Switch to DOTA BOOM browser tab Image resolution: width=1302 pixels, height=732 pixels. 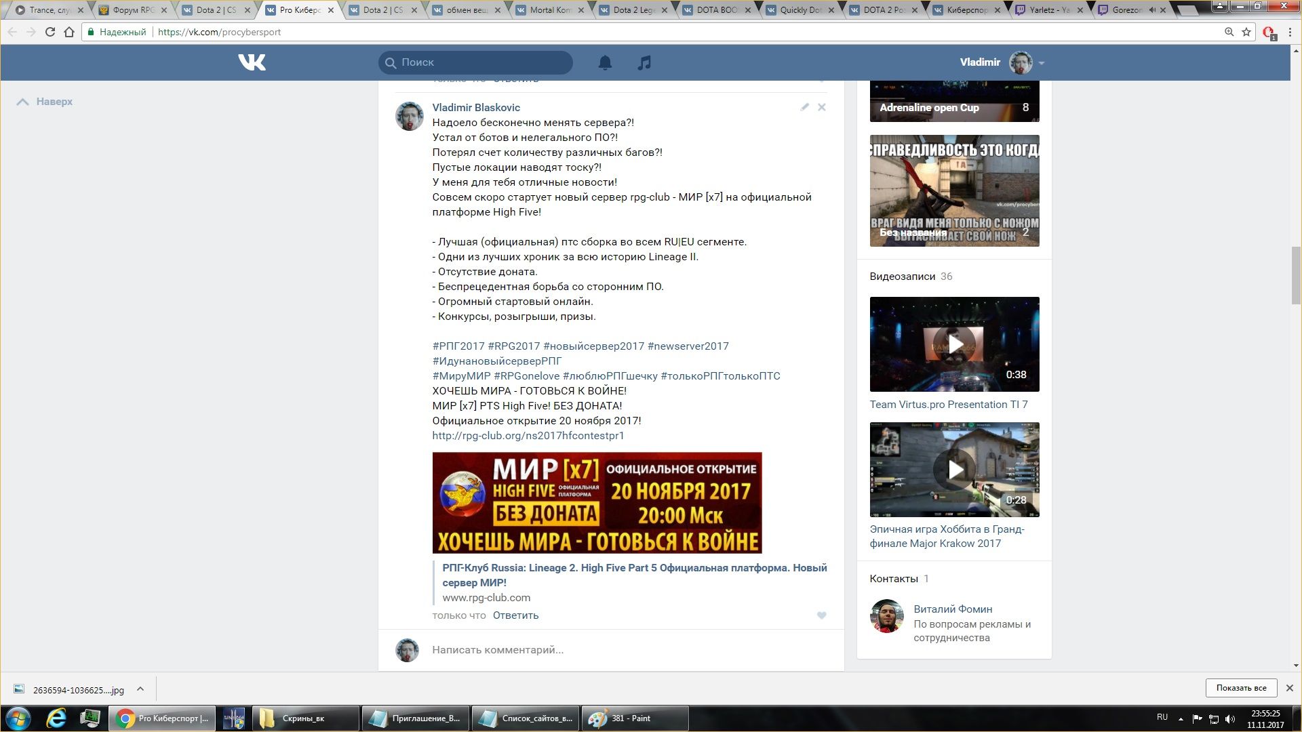[717, 10]
